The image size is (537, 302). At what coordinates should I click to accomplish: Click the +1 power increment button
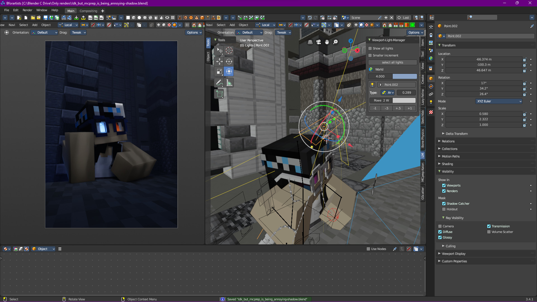click(410, 108)
